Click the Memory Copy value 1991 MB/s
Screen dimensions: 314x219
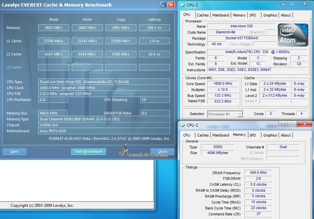121,28
